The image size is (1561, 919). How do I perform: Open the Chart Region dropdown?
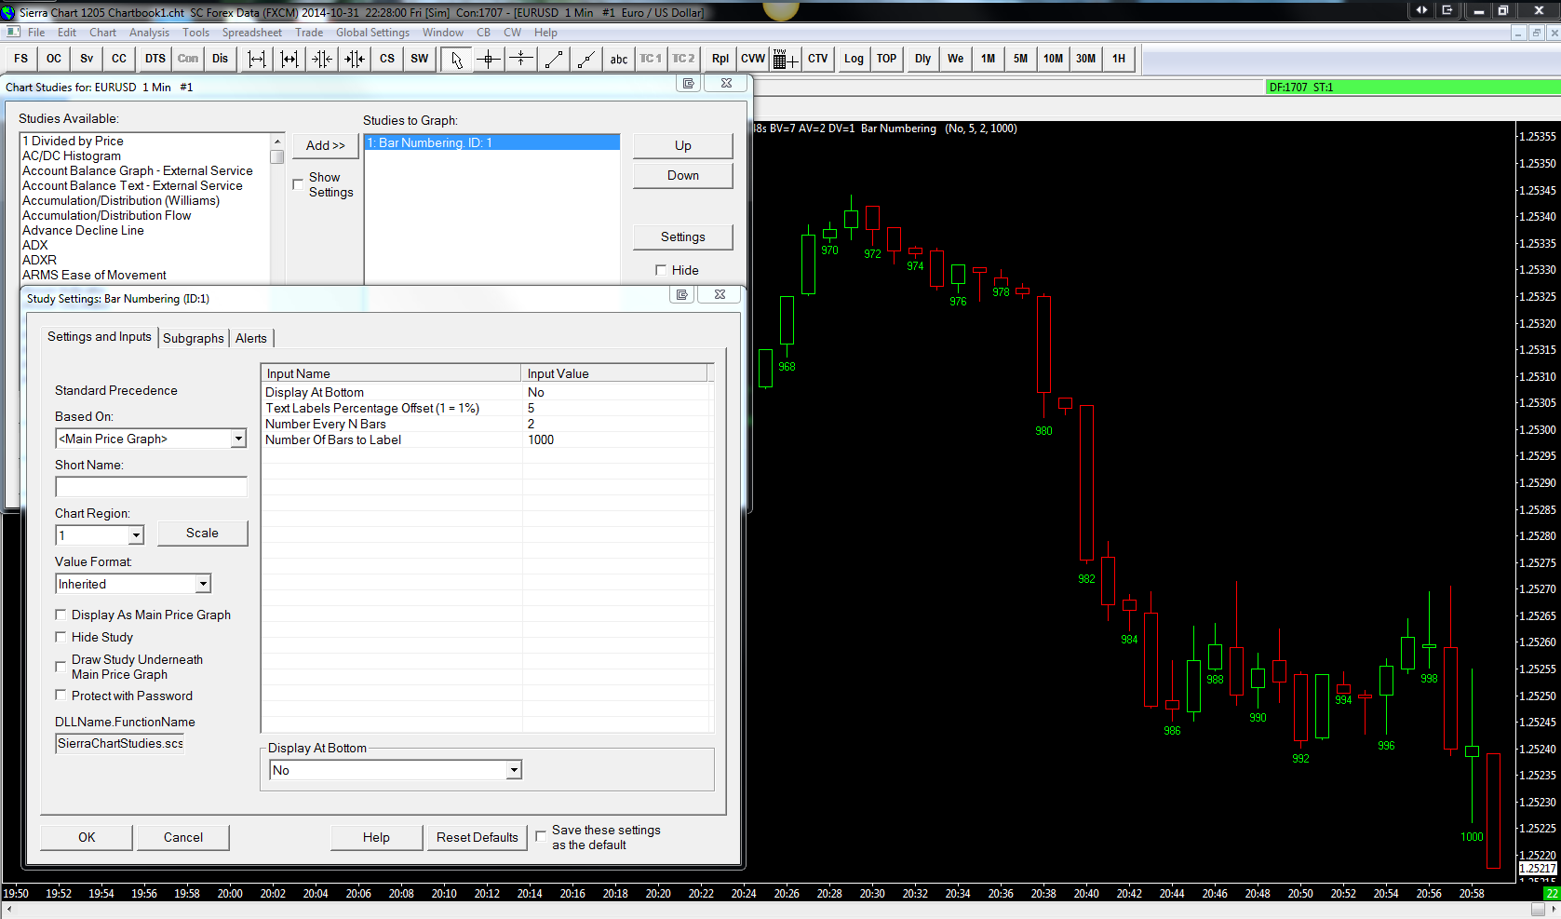[x=136, y=535]
